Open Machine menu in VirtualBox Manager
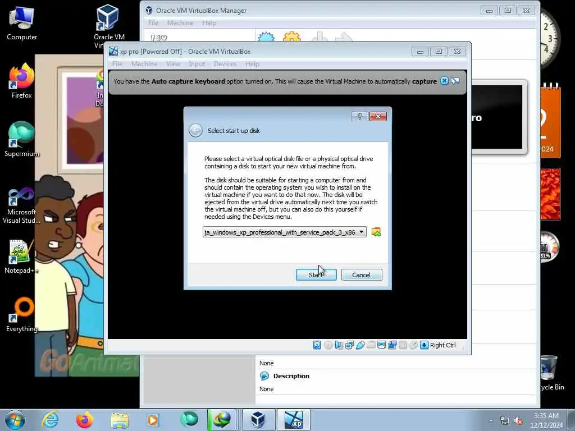This screenshot has height=431, width=575. pyautogui.click(x=180, y=22)
